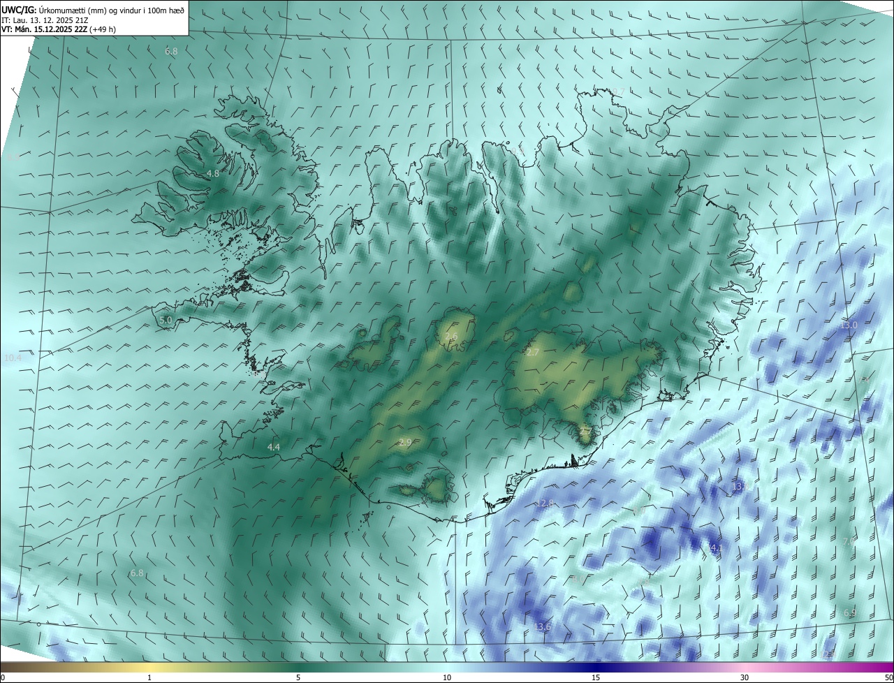Screen dimensions: 894x683
Task: Click the 0 tick label on the color scale
Action: [x=2, y=677]
